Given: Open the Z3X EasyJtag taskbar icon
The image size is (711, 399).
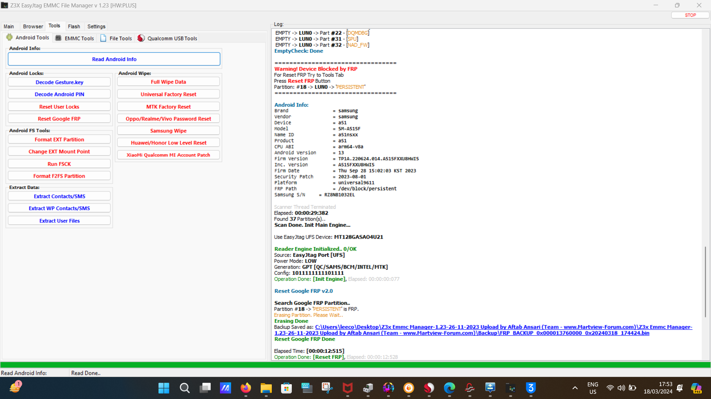Looking at the screenshot, I should point(531,388).
